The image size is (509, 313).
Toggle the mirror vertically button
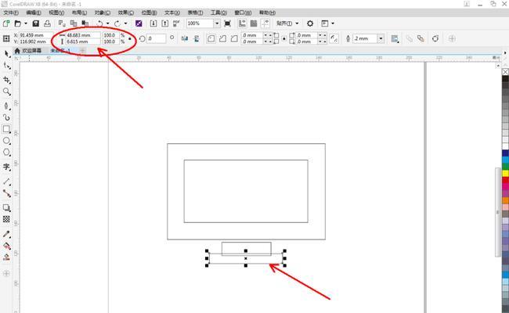coord(197,38)
